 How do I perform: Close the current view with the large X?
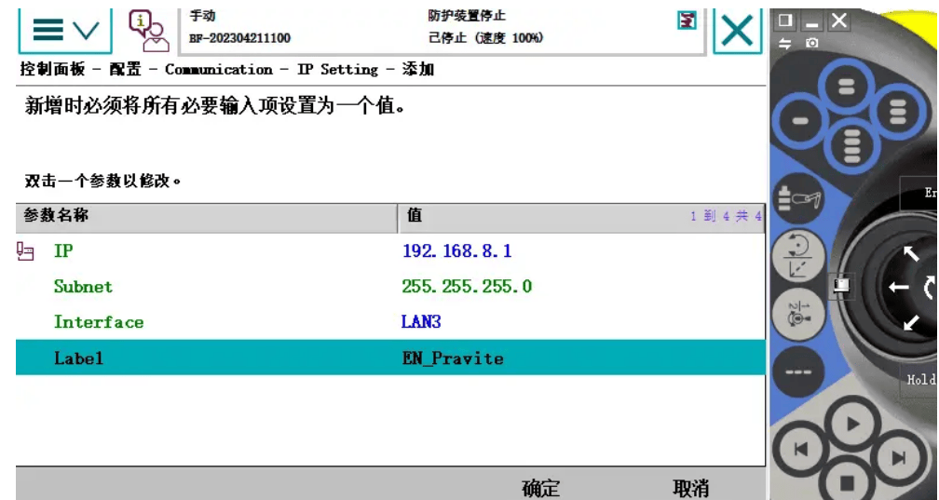[737, 30]
